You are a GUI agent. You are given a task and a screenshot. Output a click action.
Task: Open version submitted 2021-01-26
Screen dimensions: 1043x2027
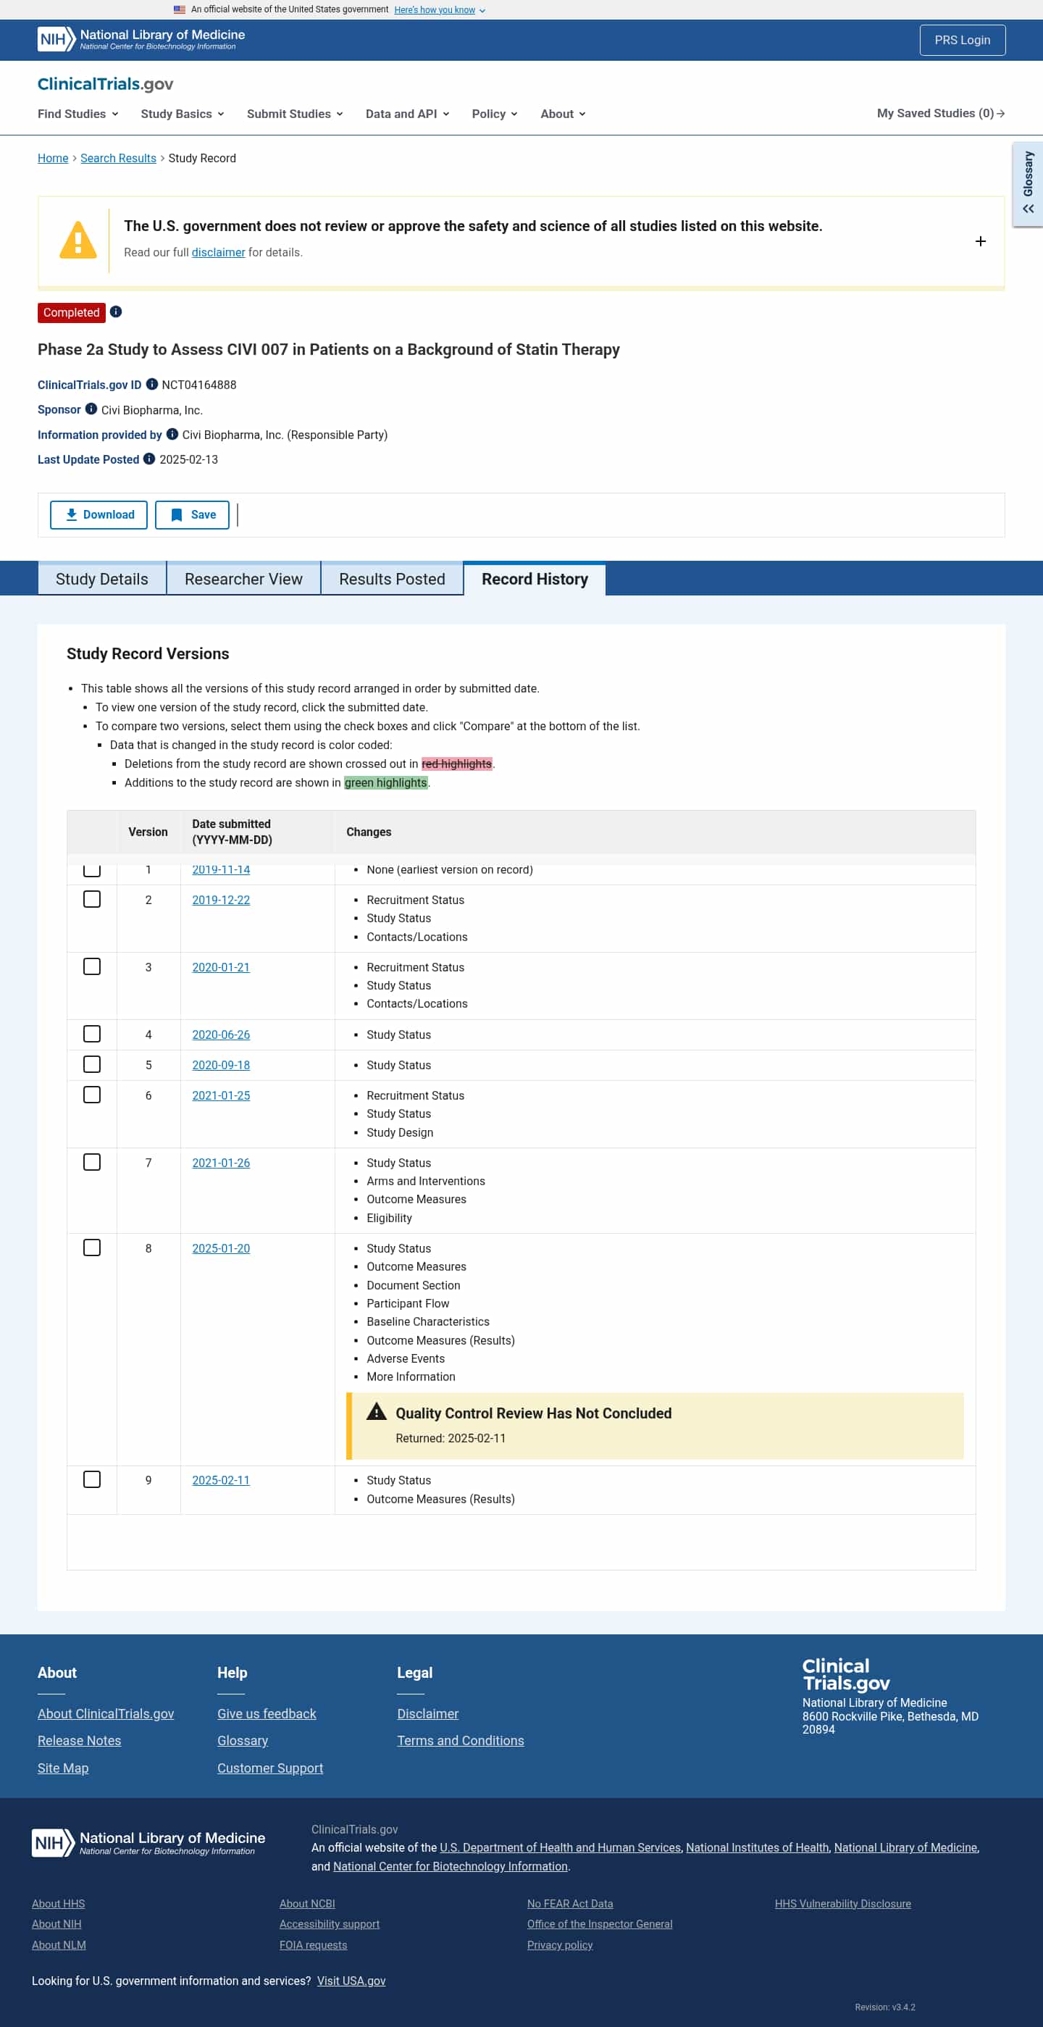(221, 1163)
